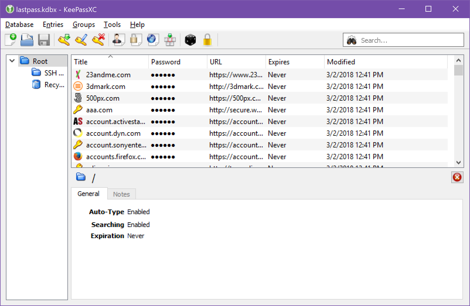Edit entry using the key and pencil icon

tap(81, 40)
